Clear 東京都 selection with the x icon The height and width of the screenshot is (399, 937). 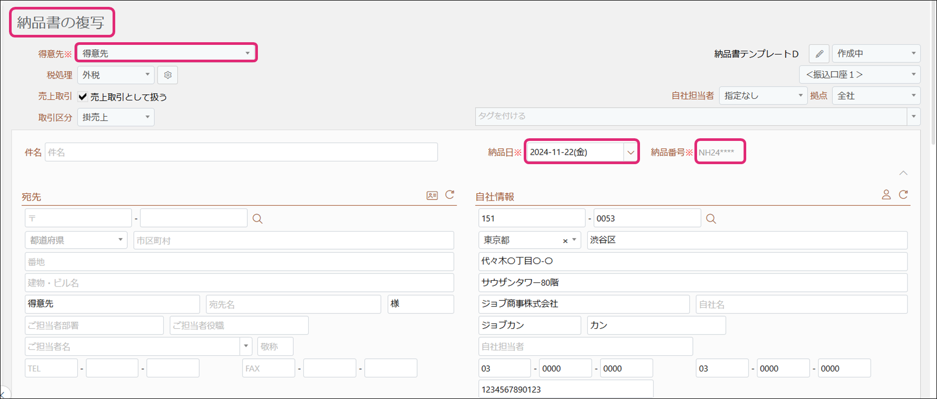pos(565,241)
